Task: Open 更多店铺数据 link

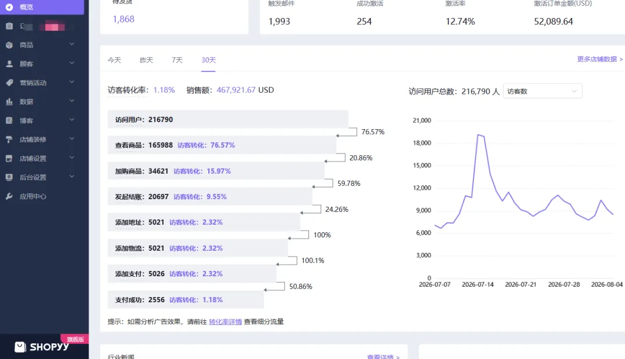Action: point(600,59)
